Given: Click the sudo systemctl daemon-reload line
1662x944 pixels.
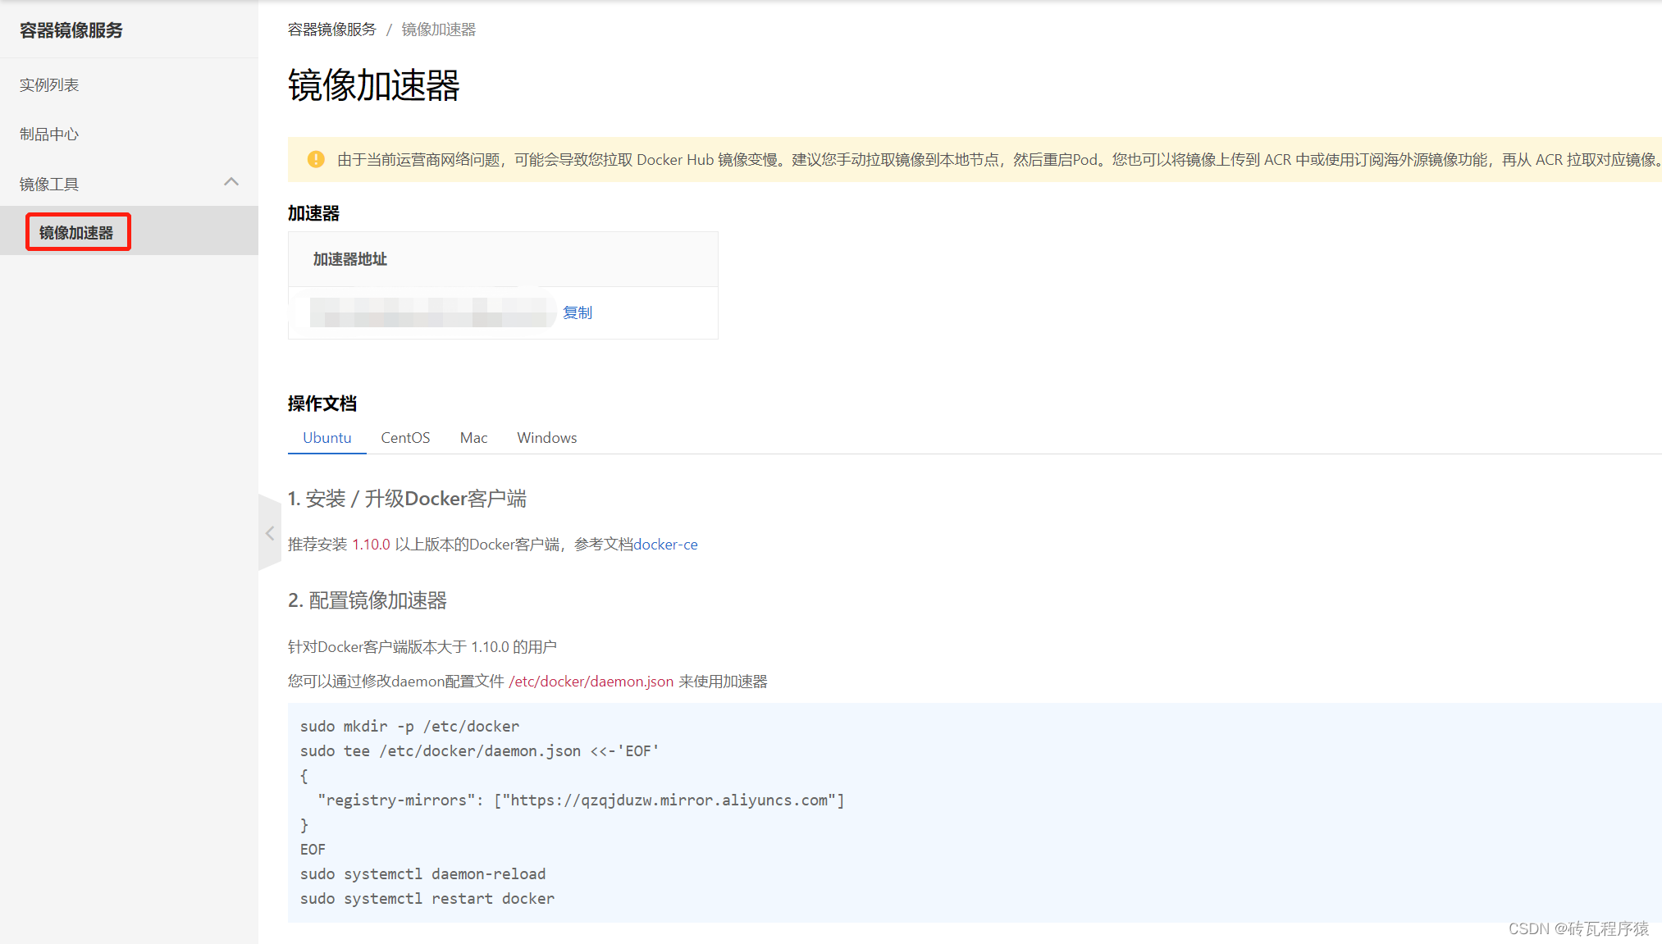Looking at the screenshot, I should coord(423,874).
